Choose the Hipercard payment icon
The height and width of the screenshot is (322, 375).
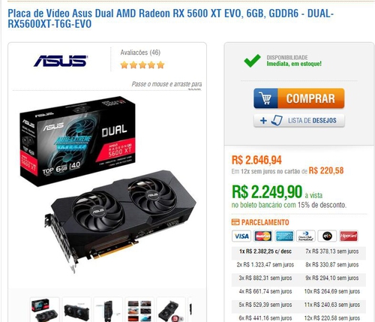pyautogui.click(x=349, y=236)
